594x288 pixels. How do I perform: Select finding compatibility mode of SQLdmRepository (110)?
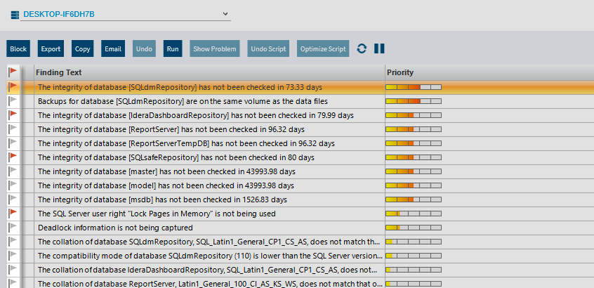coord(210,256)
